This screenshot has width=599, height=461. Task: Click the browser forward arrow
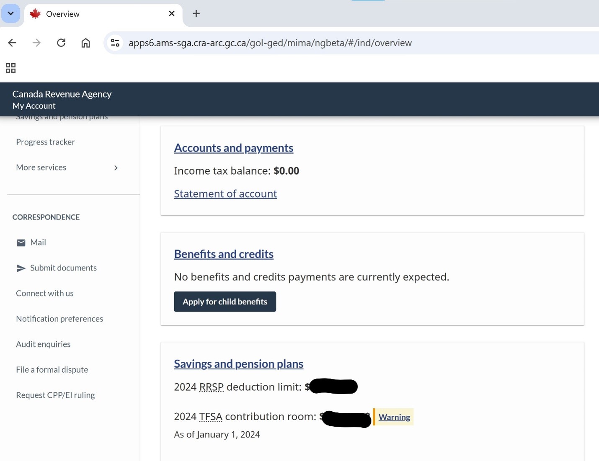point(36,43)
